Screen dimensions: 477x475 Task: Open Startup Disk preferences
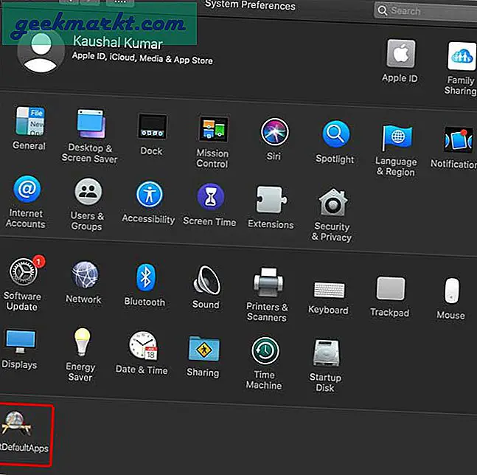pyautogui.click(x=325, y=355)
